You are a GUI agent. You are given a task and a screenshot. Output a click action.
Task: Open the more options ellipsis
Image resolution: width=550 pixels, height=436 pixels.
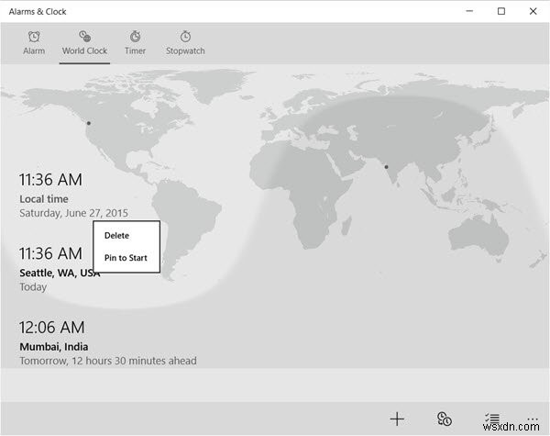click(x=533, y=419)
